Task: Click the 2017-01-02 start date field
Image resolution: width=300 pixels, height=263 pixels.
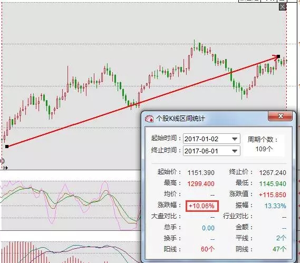Action: pyautogui.click(x=211, y=139)
